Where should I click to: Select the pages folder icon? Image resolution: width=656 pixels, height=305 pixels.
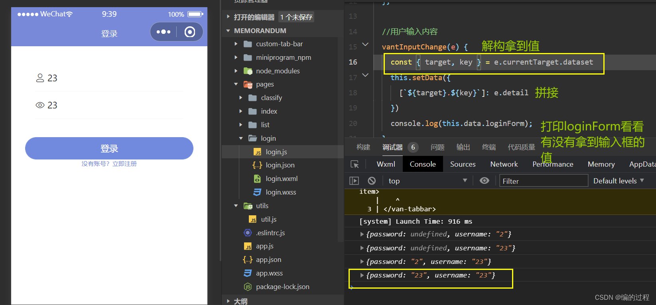tap(248, 84)
